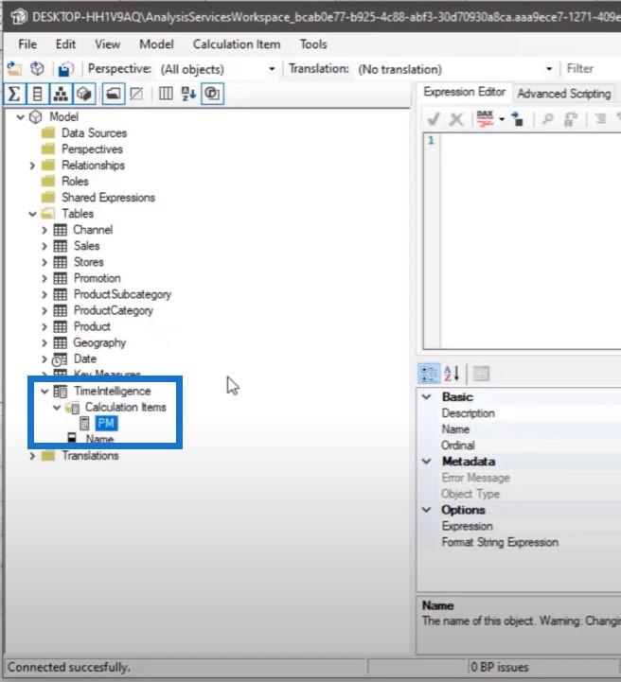Expand the Stores table
This screenshot has height=682, width=621.
pyautogui.click(x=44, y=262)
